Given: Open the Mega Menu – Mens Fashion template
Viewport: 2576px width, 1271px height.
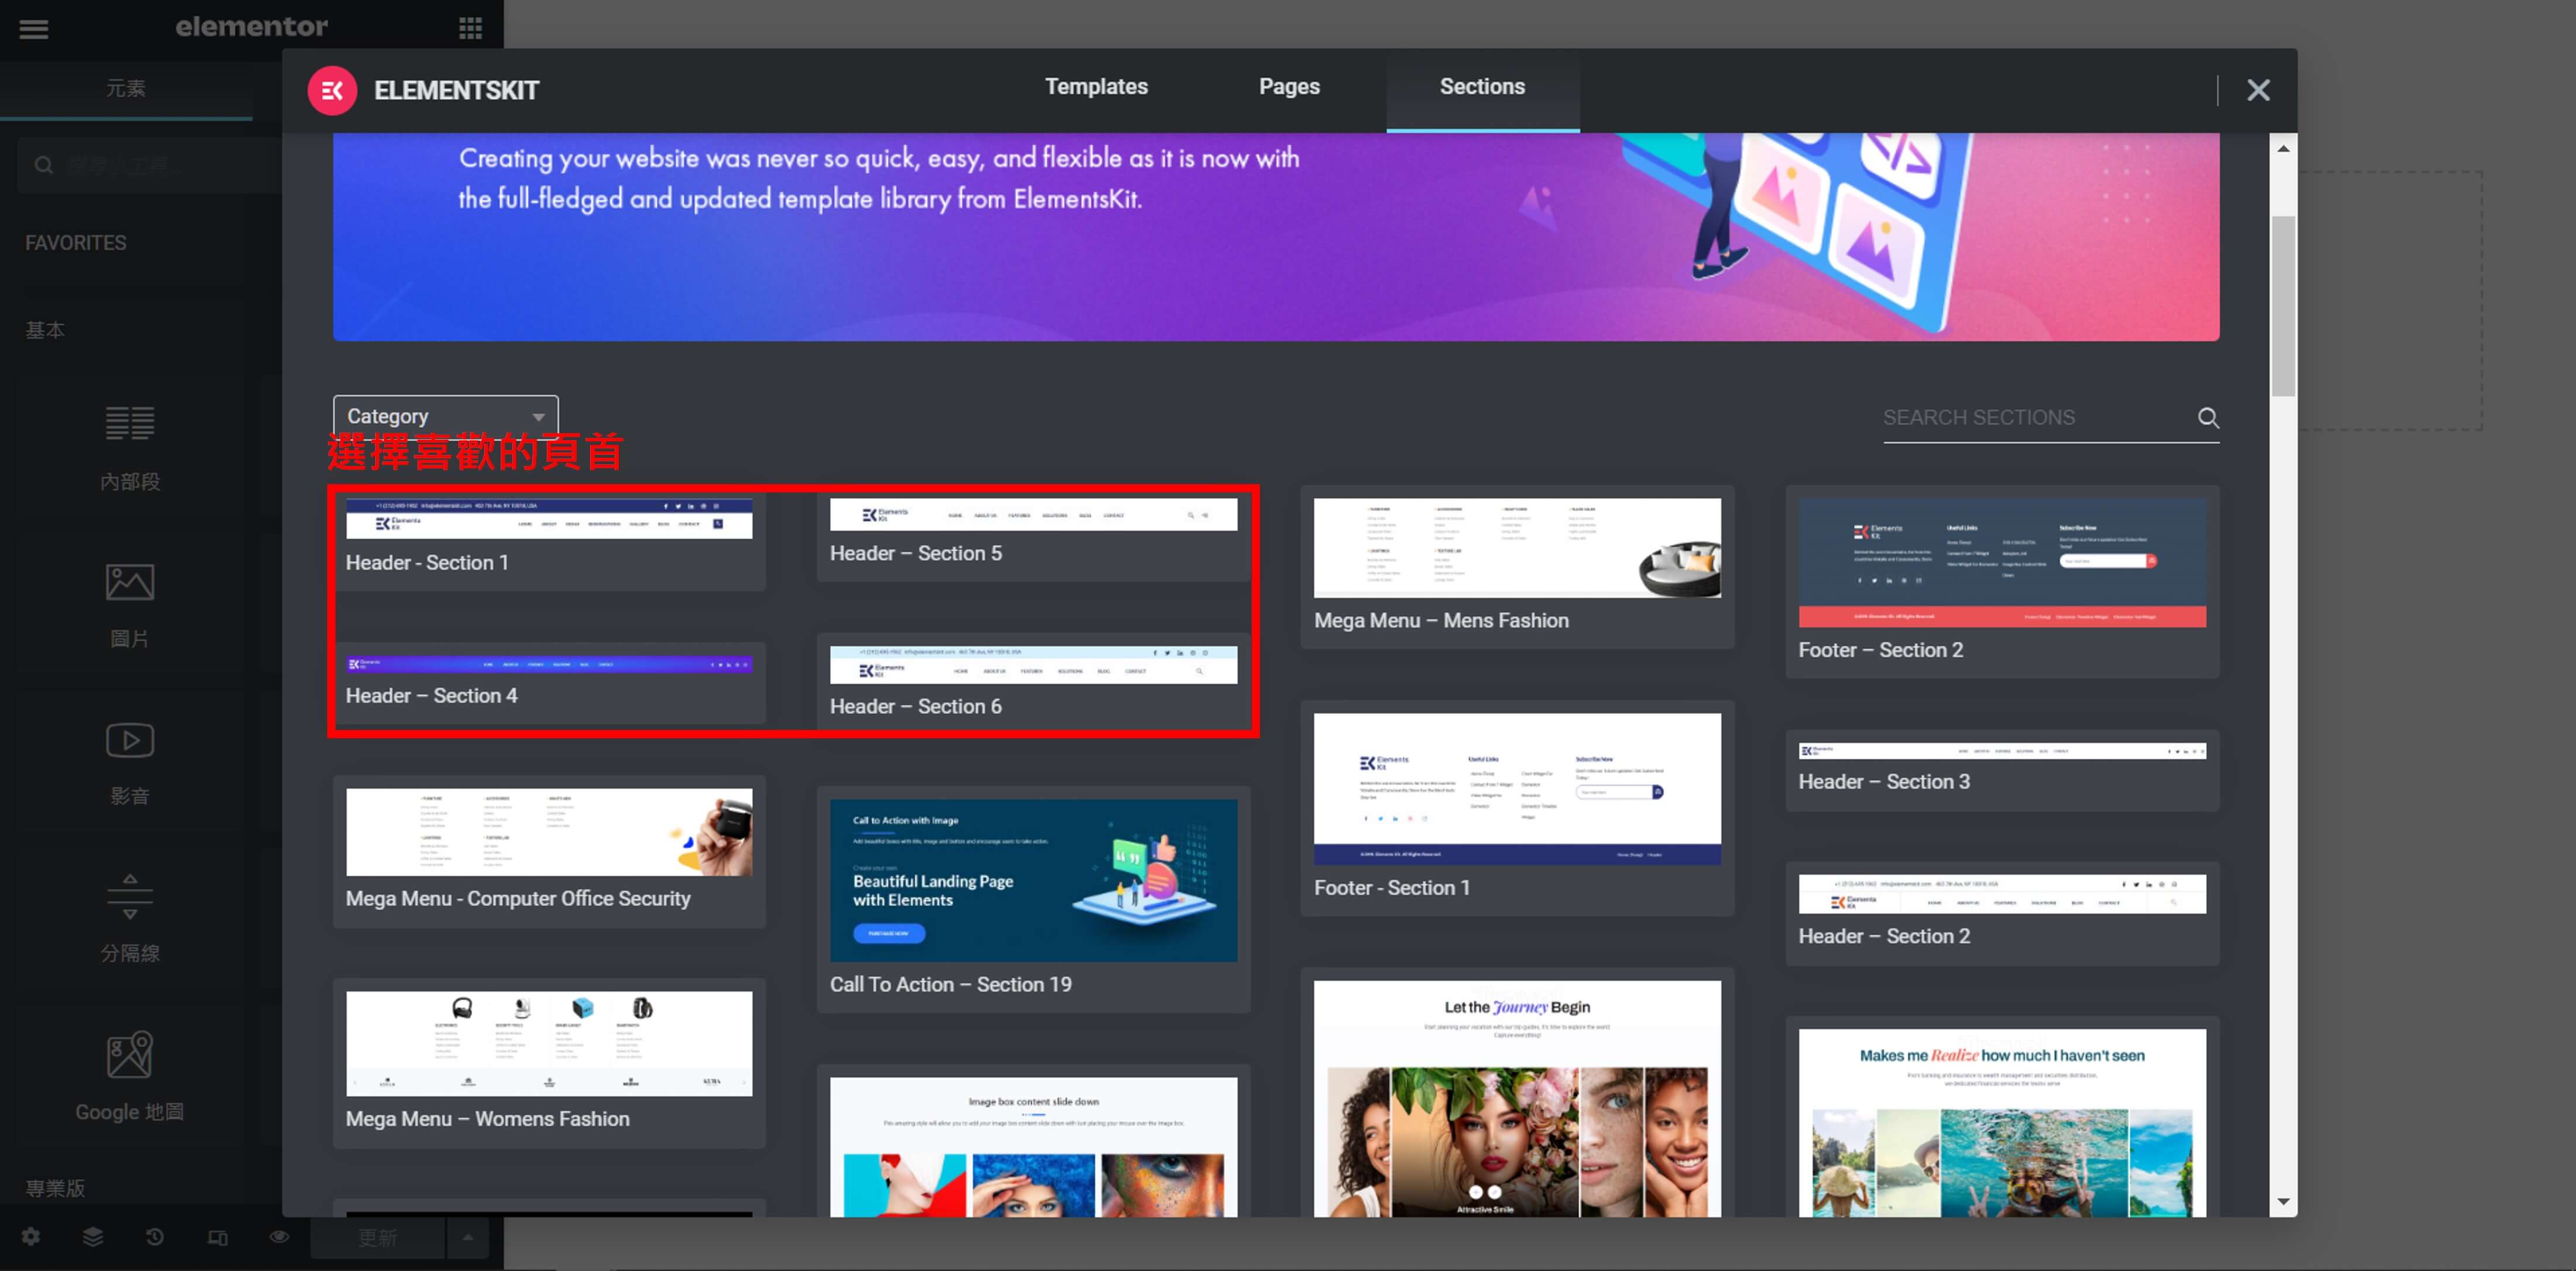Looking at the screenshot, I should [1517, 566].
